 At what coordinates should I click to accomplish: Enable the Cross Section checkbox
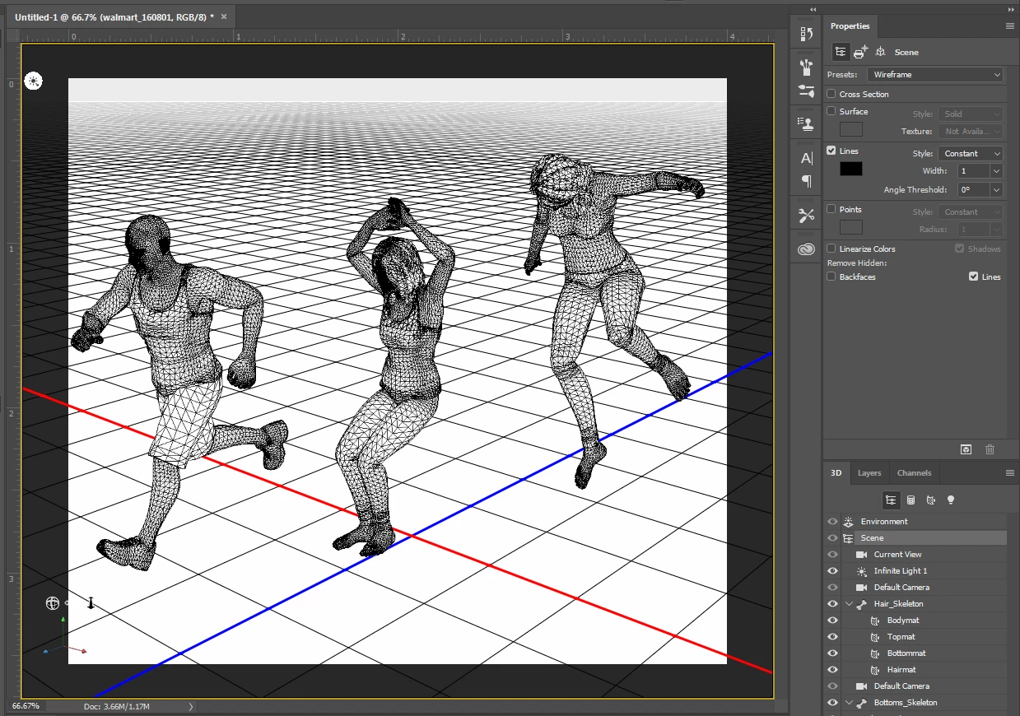[831, 94]
